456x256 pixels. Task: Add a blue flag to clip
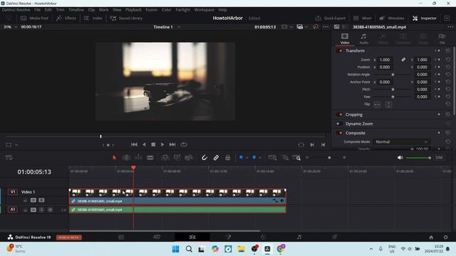pyautogui.click(x=241, y=157)
